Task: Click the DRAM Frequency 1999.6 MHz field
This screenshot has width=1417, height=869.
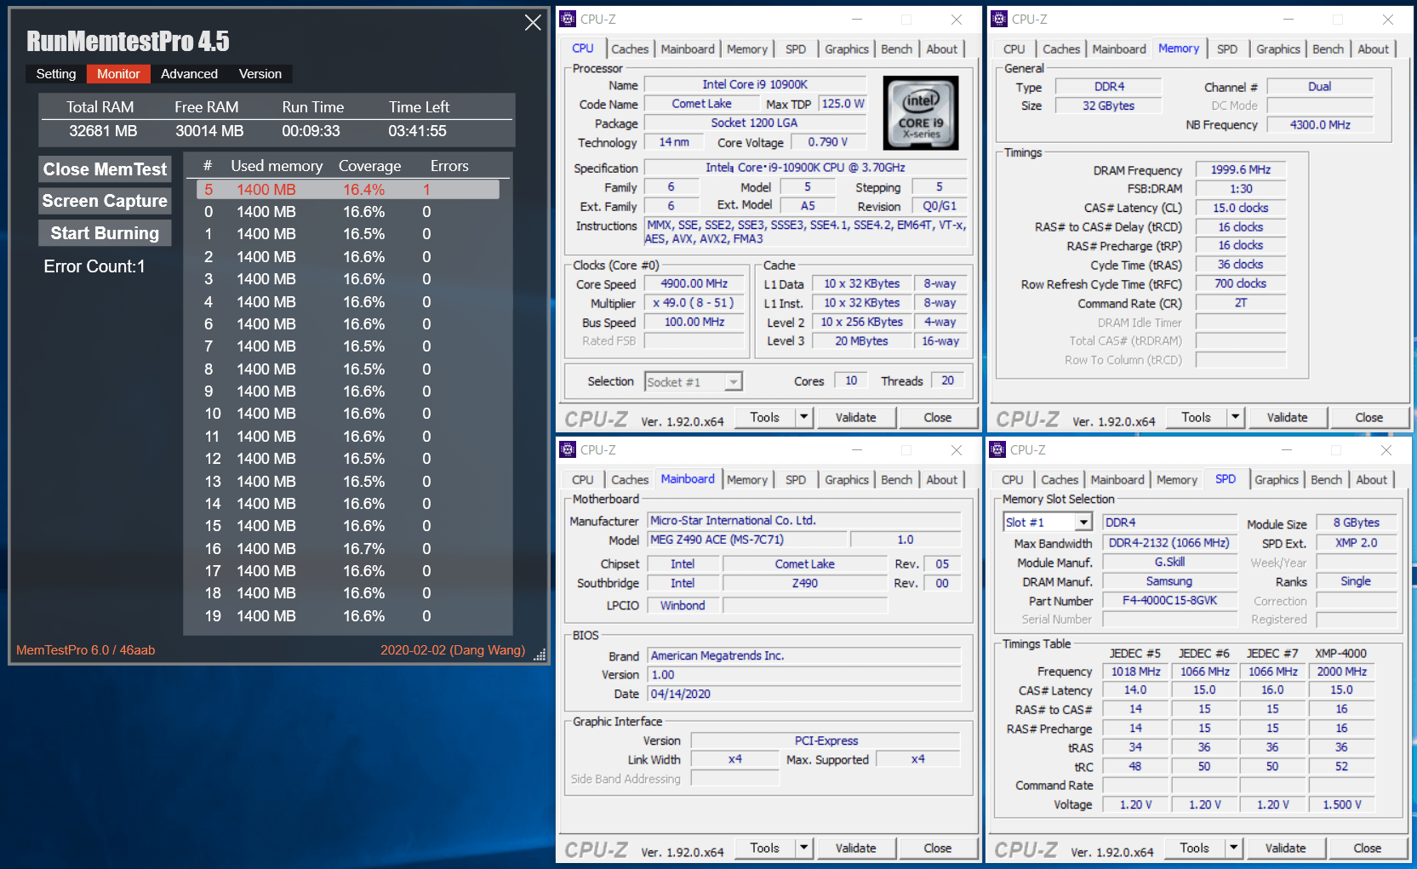Action: 1240,170
